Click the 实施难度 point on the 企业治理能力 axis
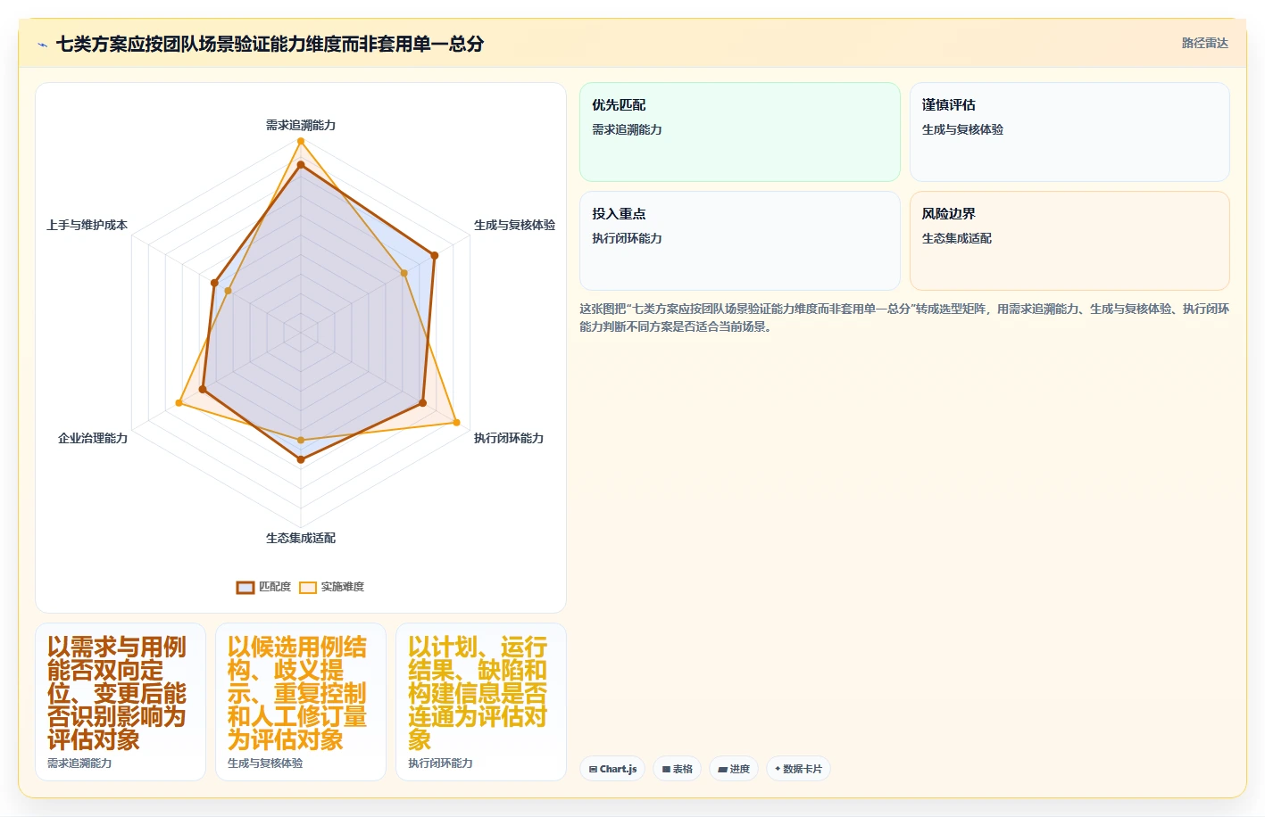1265x817 pixels. pos(179,403)
